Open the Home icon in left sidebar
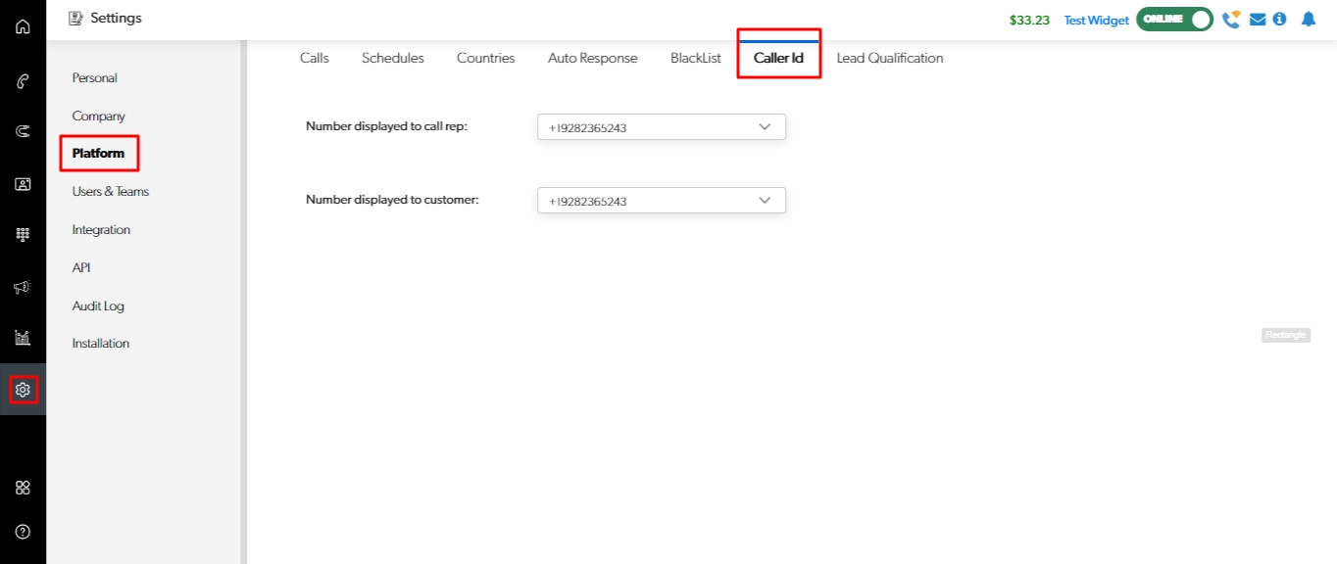Viewport: 1337px width, 564px height. [x=23, y=26]
